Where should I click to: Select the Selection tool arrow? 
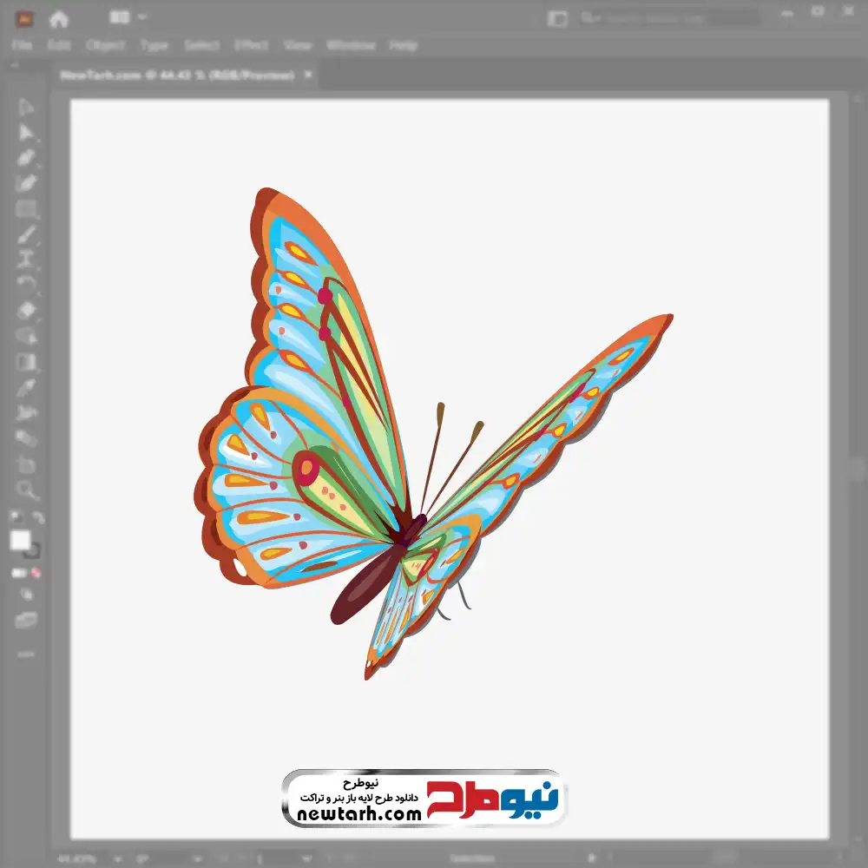(26, 108)
